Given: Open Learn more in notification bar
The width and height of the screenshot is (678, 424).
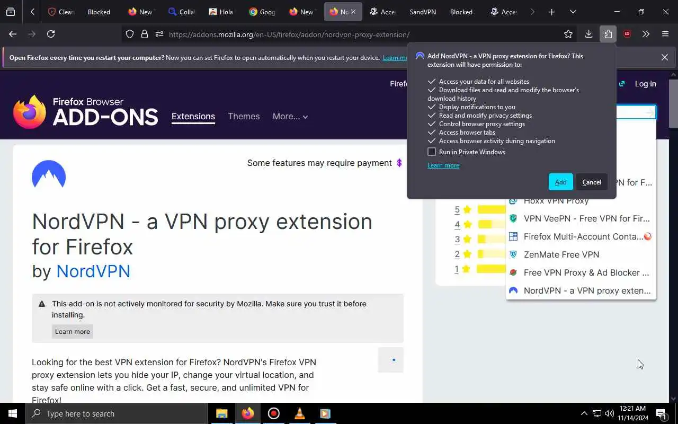Looking at the screenshot, I should click(395, 58).
